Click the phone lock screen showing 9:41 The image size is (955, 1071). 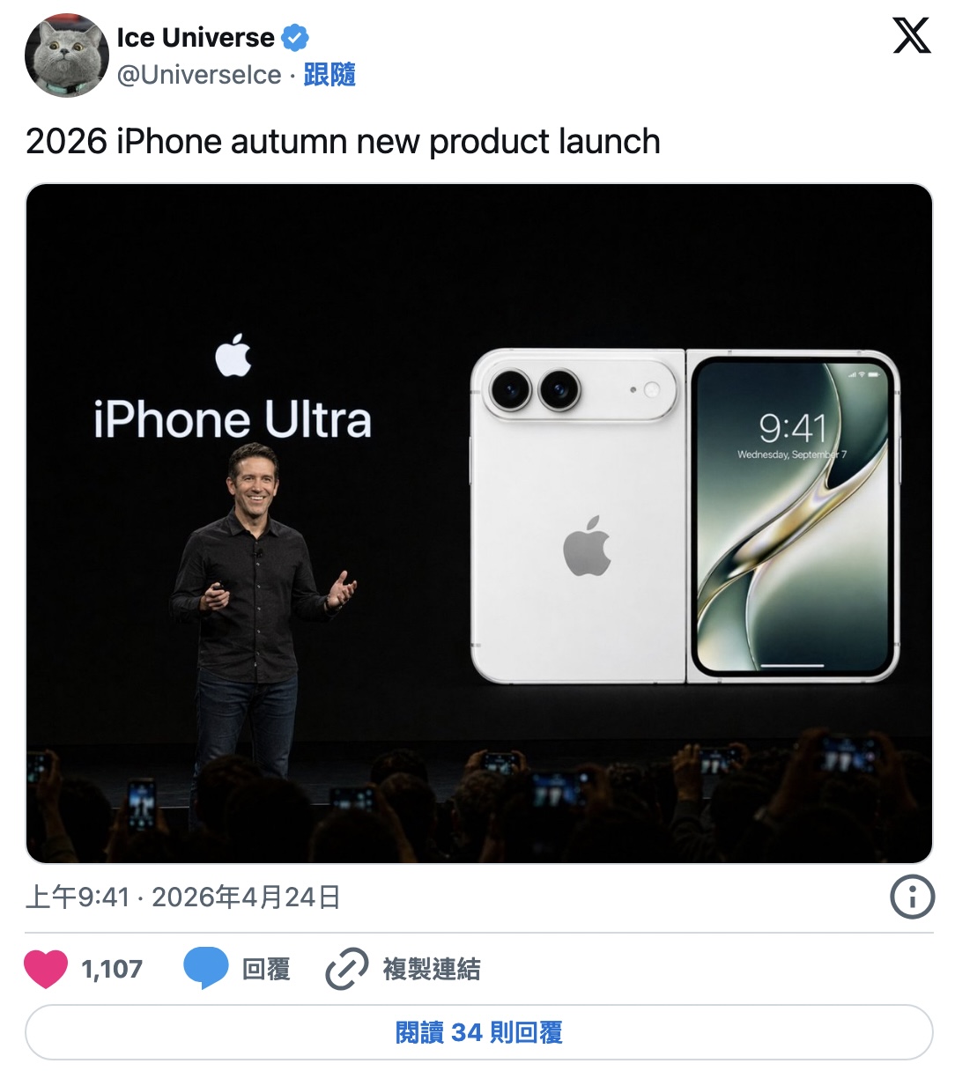pos(793,516)
